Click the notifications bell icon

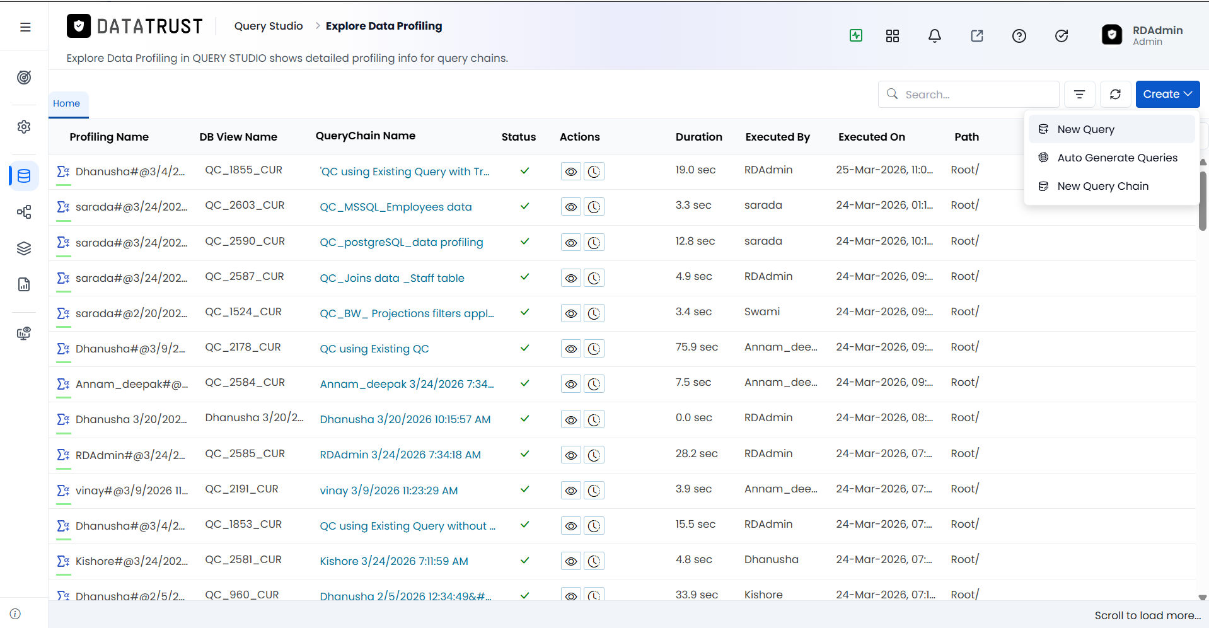click(x=935, y=36)
